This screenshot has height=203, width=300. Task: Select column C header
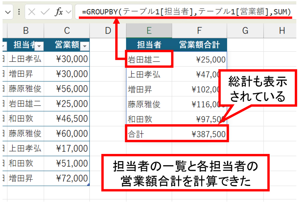point(67,31)
